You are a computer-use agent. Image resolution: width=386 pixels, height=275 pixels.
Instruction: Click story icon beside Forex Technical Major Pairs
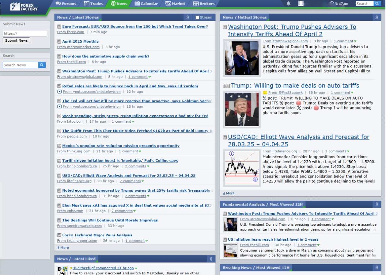[59, 235]
